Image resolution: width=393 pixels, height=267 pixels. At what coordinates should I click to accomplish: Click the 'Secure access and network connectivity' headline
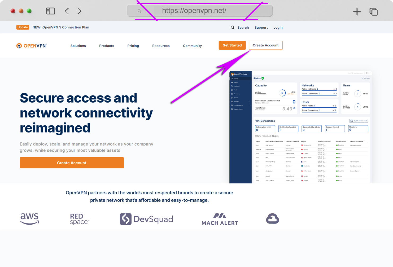tap(86, 113)
